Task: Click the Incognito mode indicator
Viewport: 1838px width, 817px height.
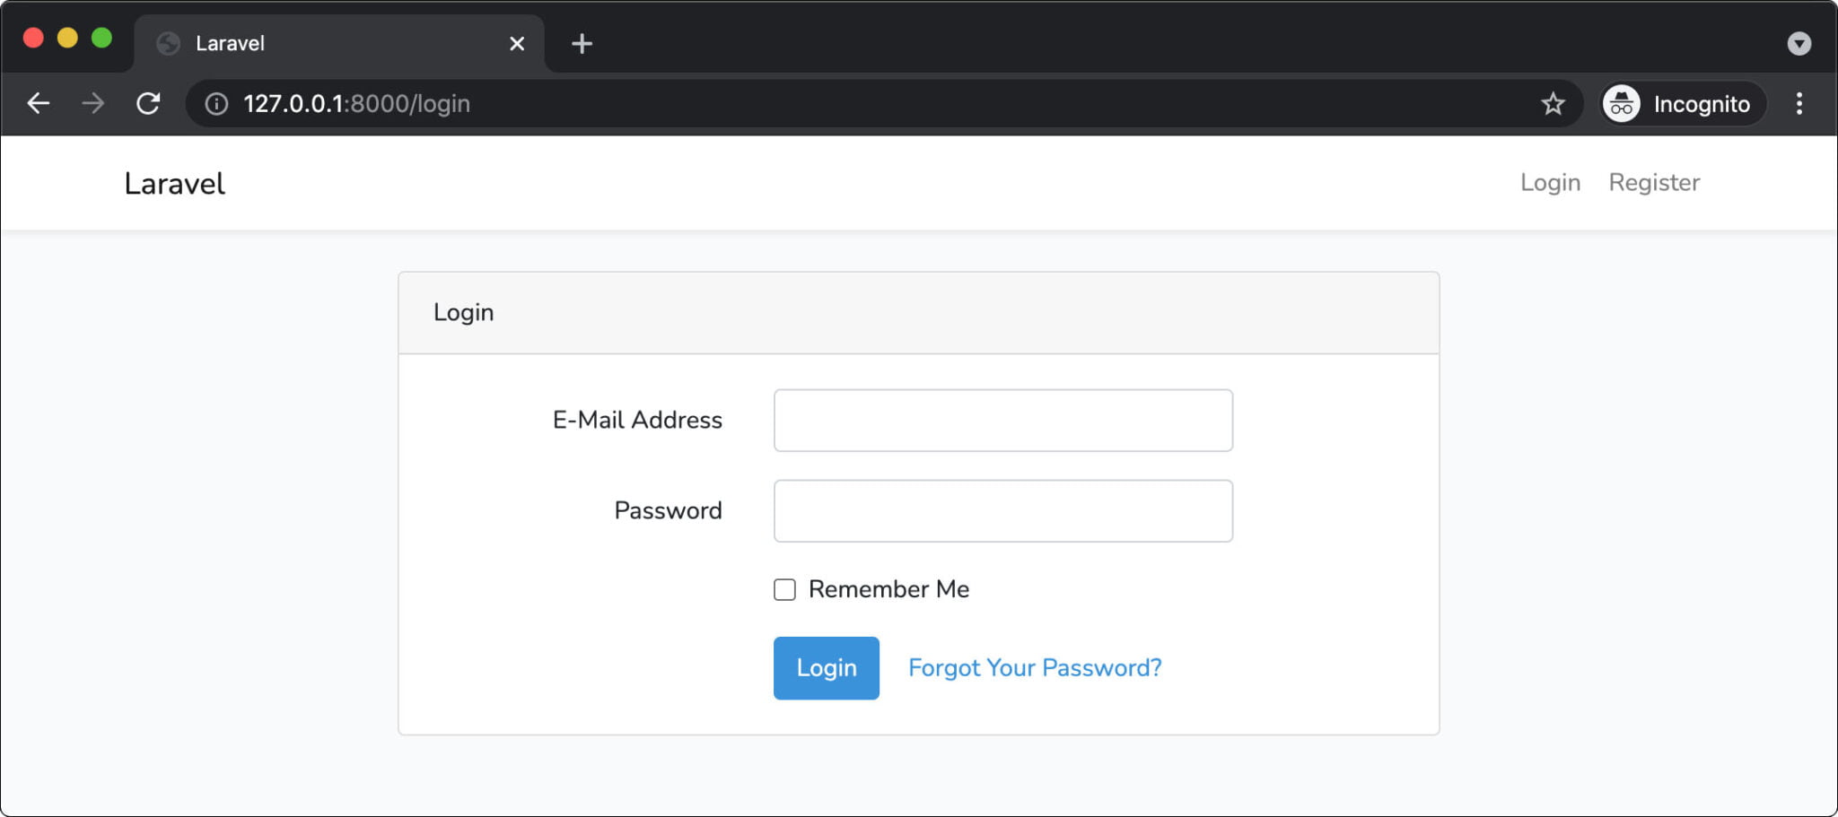Action: click(x=1681, y=104)
